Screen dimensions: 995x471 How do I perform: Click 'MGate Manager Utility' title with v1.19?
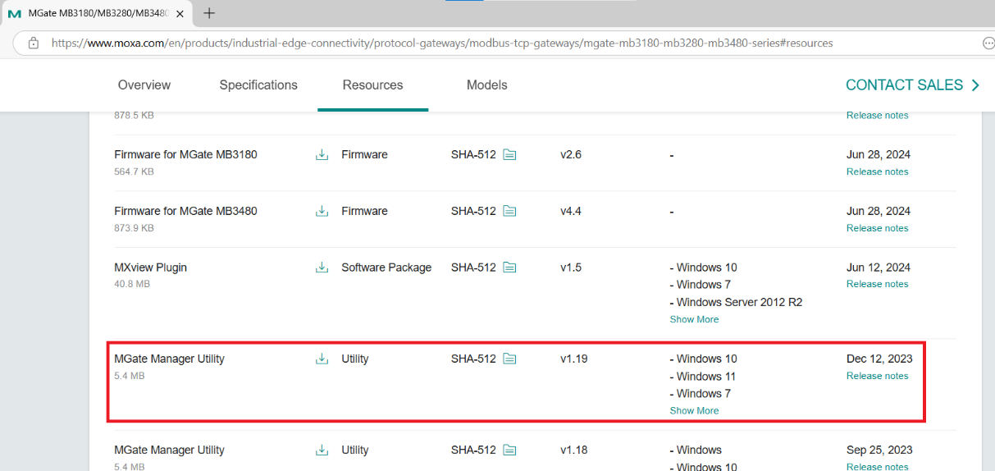coord(169,359)
